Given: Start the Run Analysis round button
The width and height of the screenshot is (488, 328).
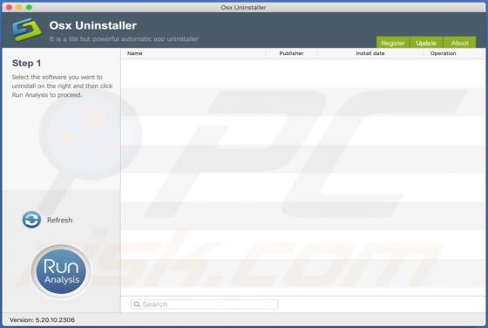Looking at the screenshot, I should click(61, 271).
